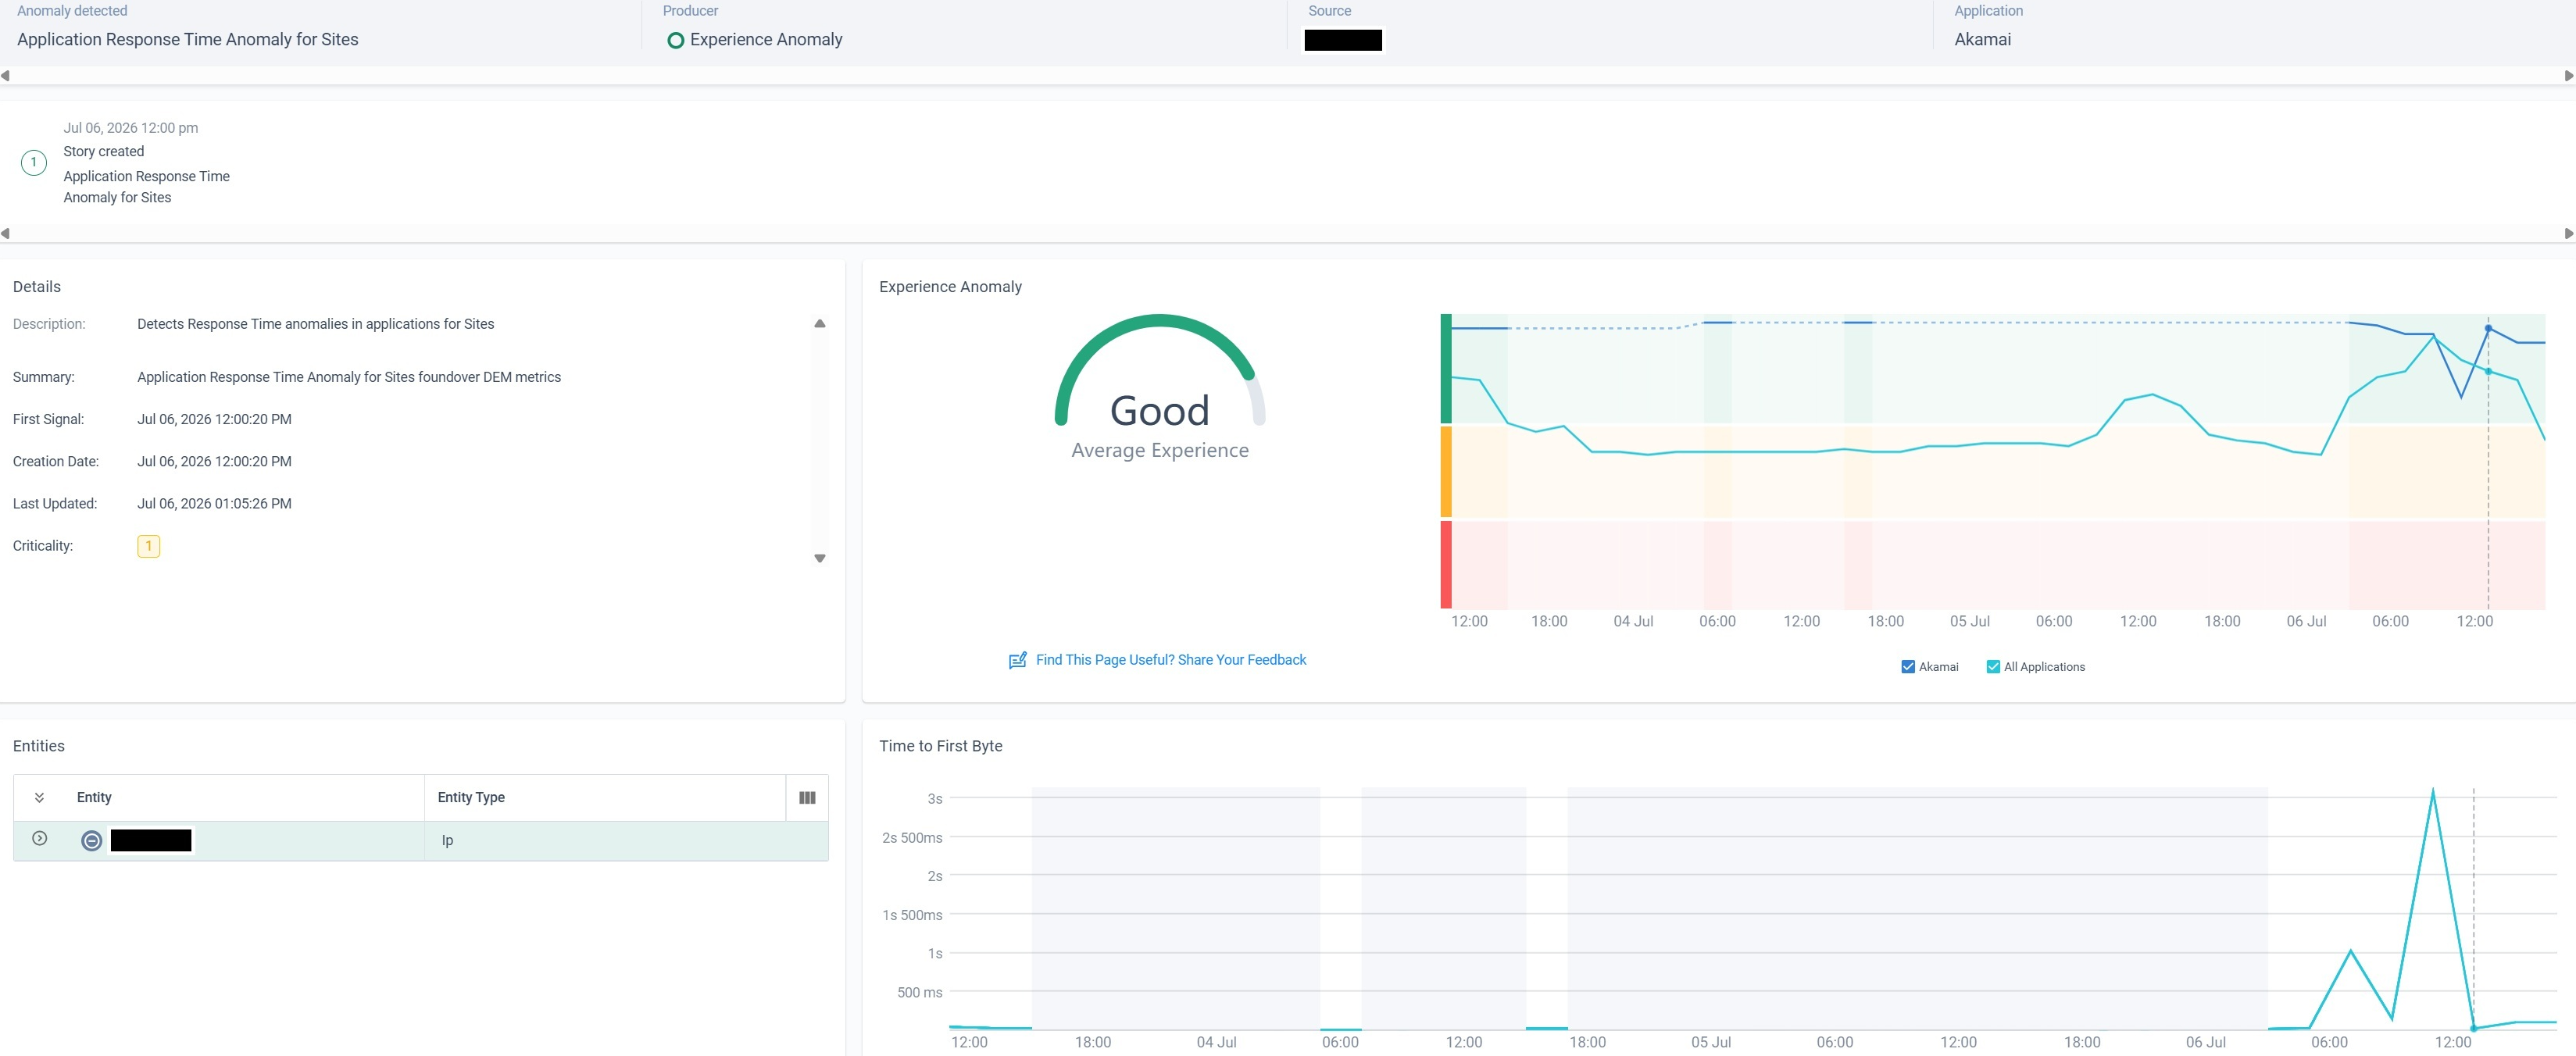This screenshot has width=2576, height=1056.
Task: Click the Details panel scroll up arrow
Action: [x=820, y=324]
